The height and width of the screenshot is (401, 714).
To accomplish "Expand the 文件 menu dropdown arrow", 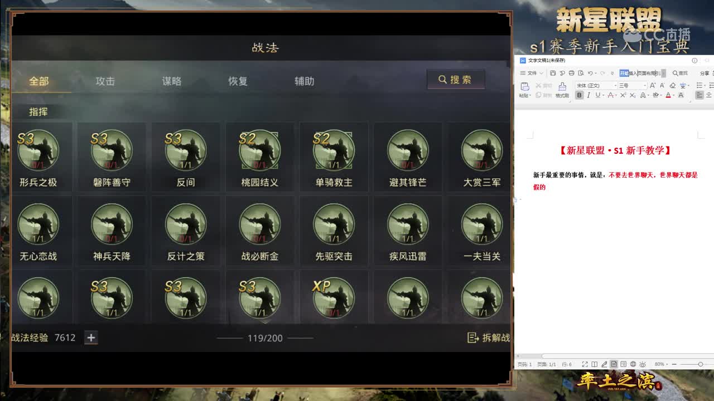I will pos(541,73).
